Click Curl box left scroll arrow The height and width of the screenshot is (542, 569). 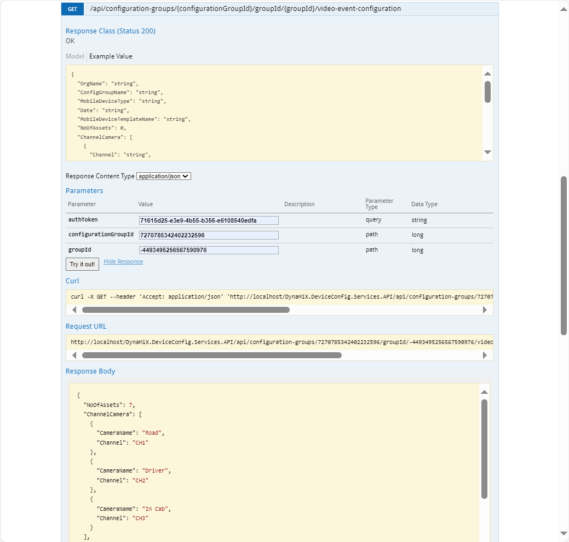(74, 310)
